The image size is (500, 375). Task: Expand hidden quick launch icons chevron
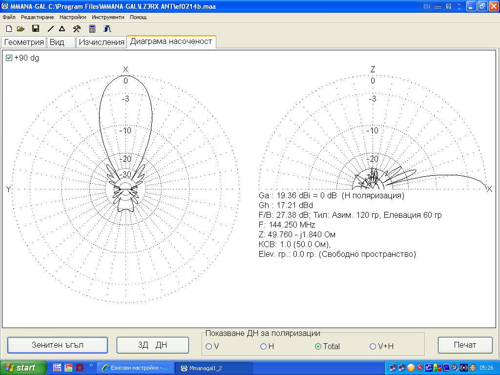(x=90, y=364)
